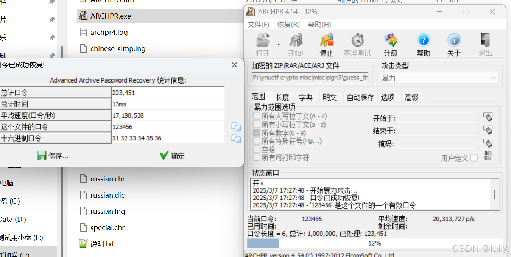The width and height of the screenshot is (511, 257).
Task: Toggle the 空格 checkbox
Action: pos(257,150)
